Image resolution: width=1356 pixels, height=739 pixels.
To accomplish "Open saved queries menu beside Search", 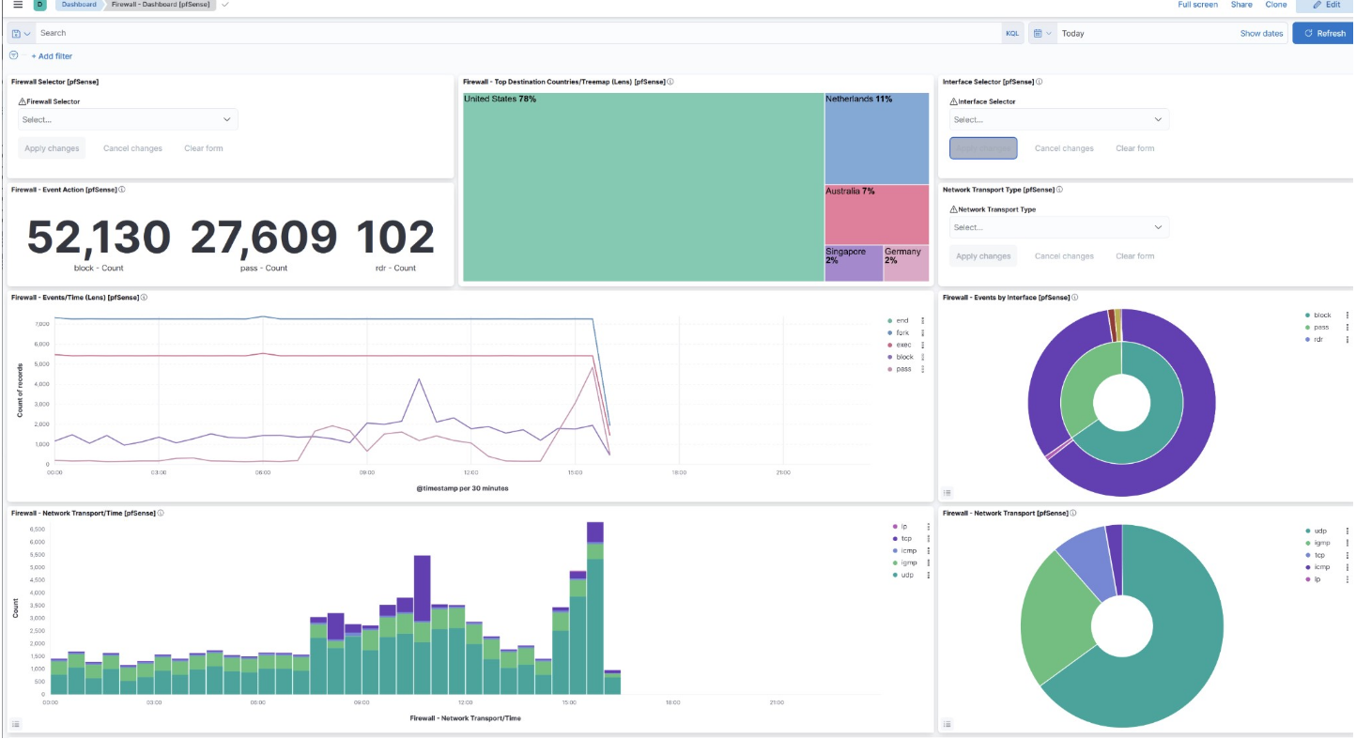I will tap(22, 33).
